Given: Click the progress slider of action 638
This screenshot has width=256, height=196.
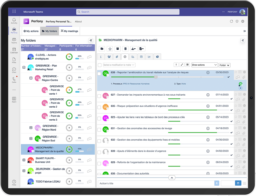Looking at the screenshot, I should 155,77.
